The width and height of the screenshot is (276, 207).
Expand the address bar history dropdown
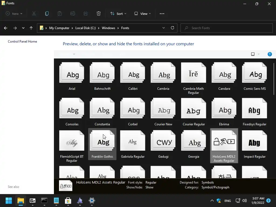coord(164,28)
